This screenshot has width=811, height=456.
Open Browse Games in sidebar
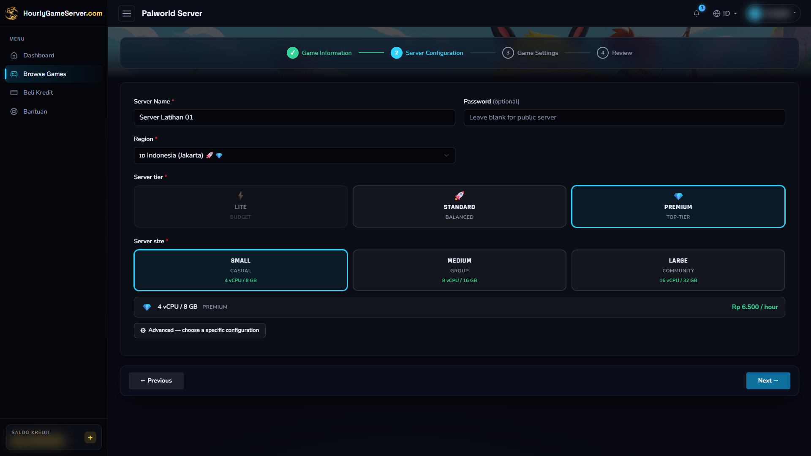tap(54, 74)
